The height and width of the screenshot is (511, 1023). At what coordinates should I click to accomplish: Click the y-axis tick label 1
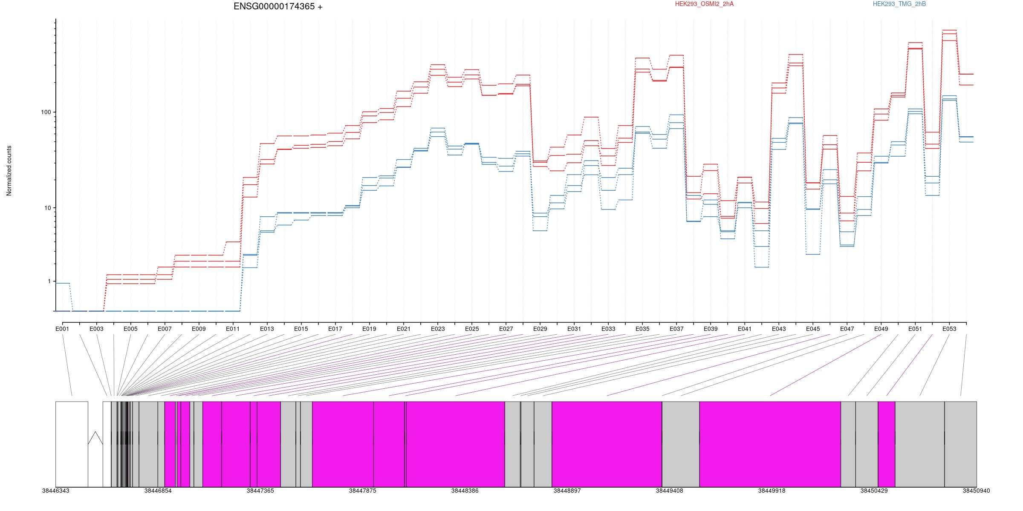click(x=49, y=281)
